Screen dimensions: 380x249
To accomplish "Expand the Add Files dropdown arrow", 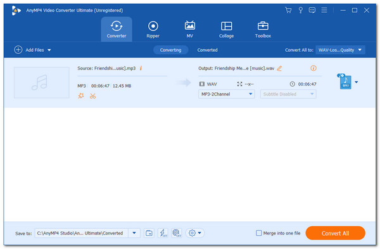I will [49, 50].
